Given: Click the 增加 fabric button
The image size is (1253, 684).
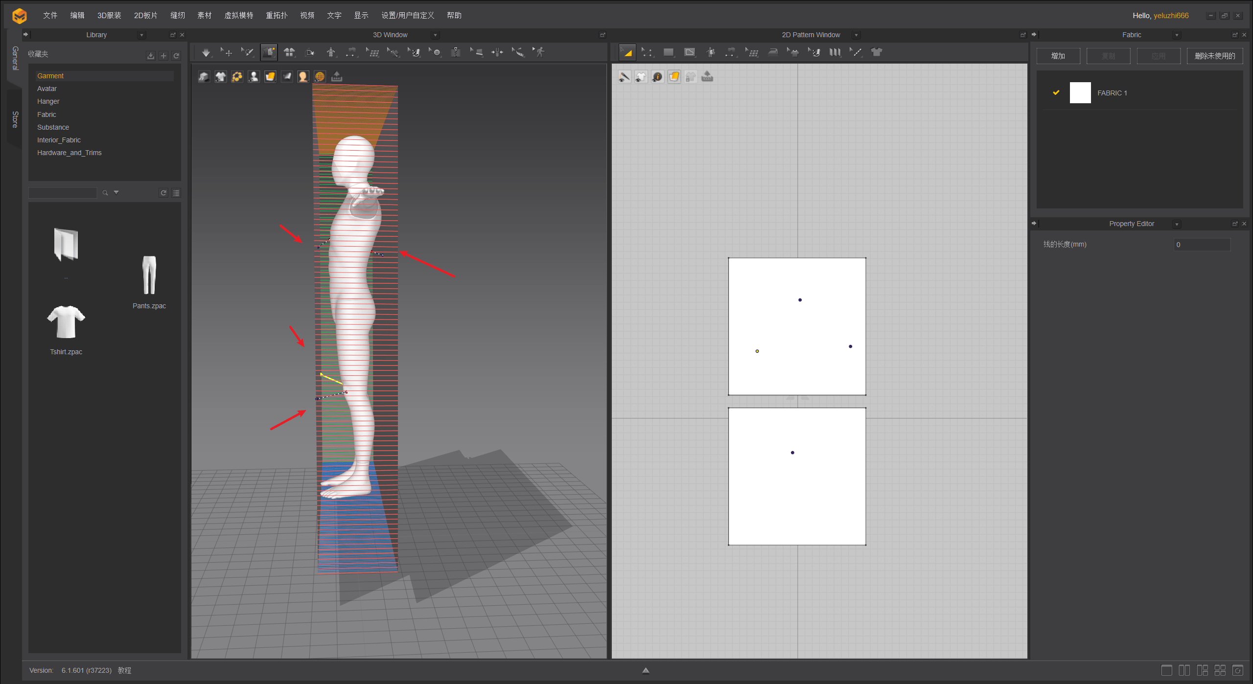Looking at the screenshot, I should pos(1058,56).
